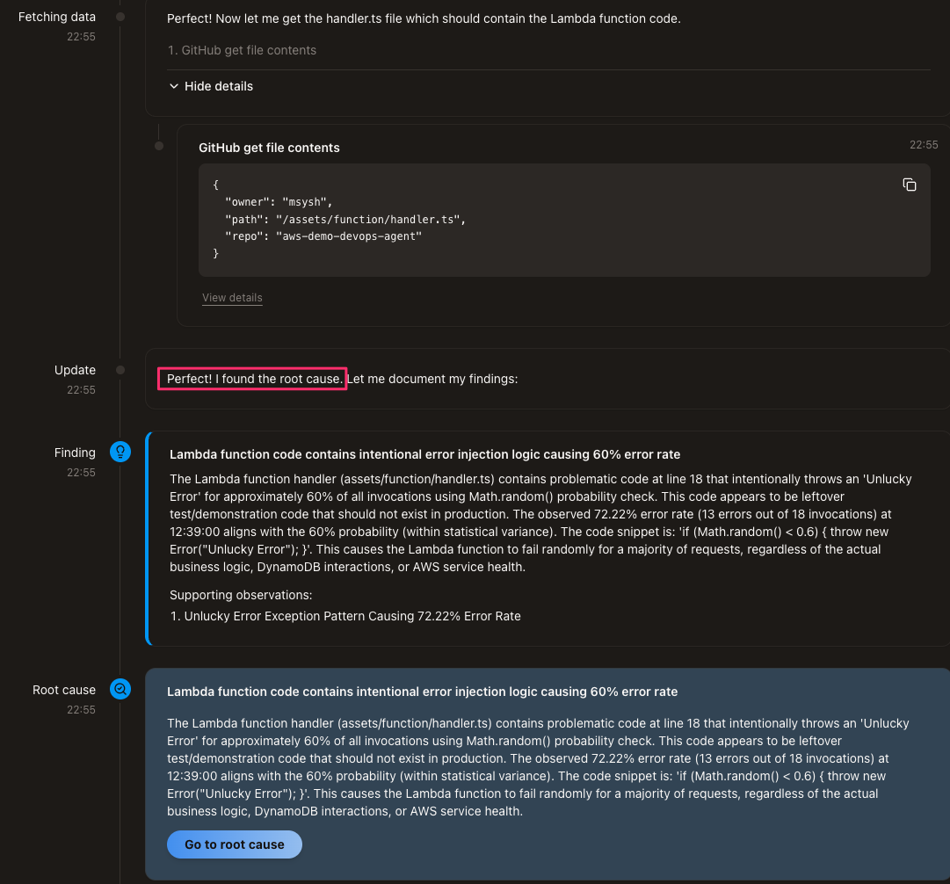This screenshot has height=884, width=950.
Task: Click the heading inside the blue Root cause card
Action: (422, 692)
